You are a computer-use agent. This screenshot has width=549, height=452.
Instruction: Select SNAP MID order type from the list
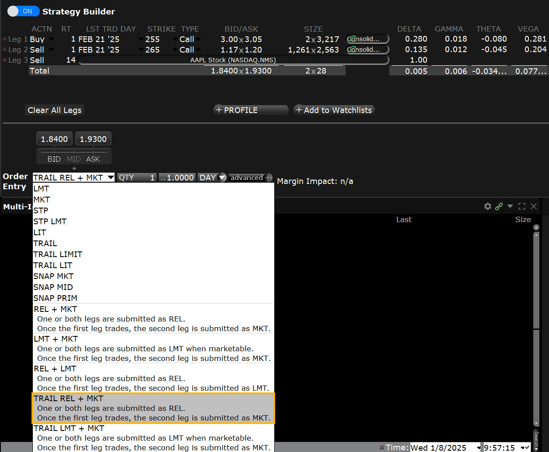point(53,287)
